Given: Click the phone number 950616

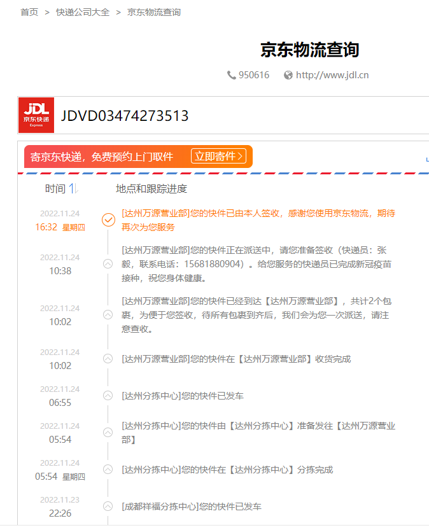Looking at the screenshot, I should click(254, 75).
